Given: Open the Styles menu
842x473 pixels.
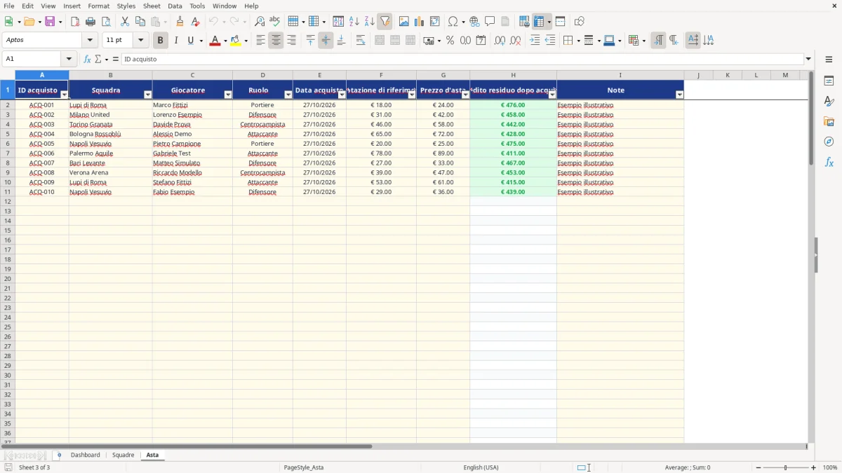Looking at the screenshot, I should (126, 6).
